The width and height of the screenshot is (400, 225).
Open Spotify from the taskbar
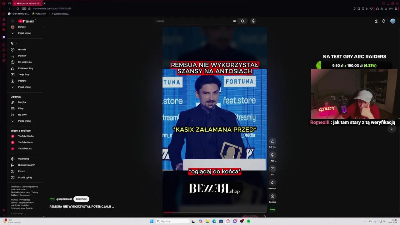click(249, 221)
